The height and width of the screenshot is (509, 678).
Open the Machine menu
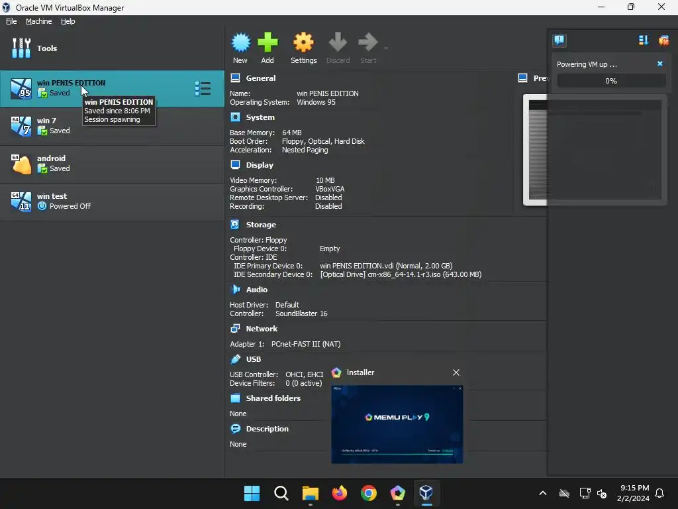pyautogui.click(x=39, y=21)
